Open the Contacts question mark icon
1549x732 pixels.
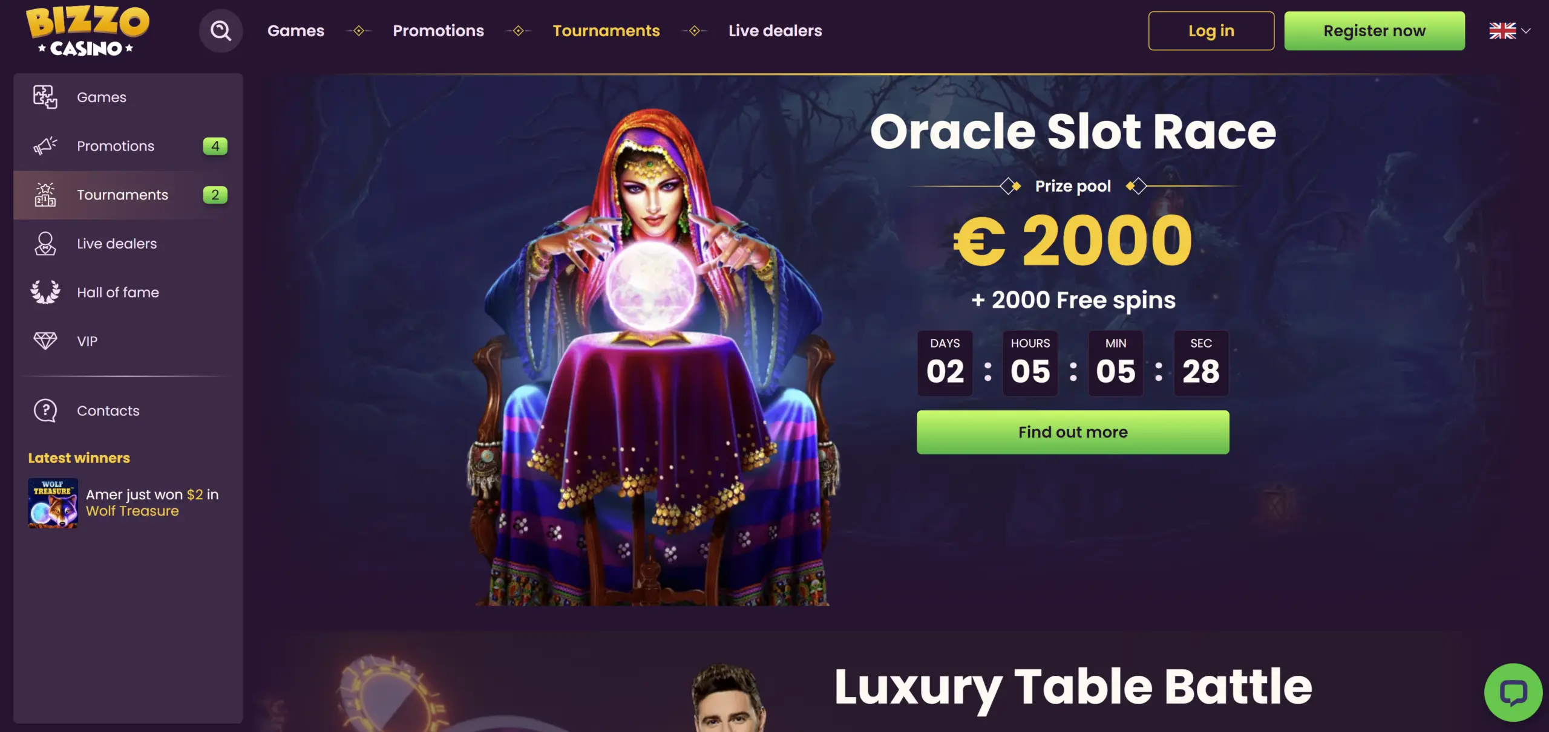click(45, 411)
